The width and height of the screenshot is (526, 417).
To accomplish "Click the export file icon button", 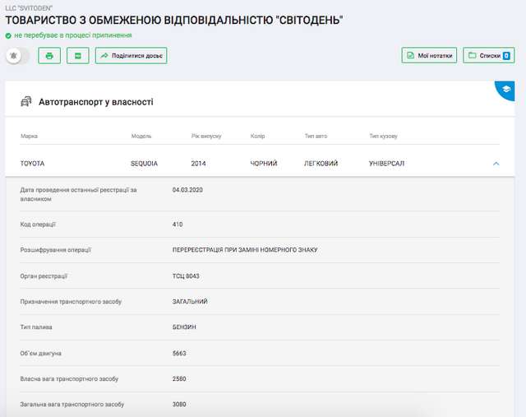I will pos(78,56).
